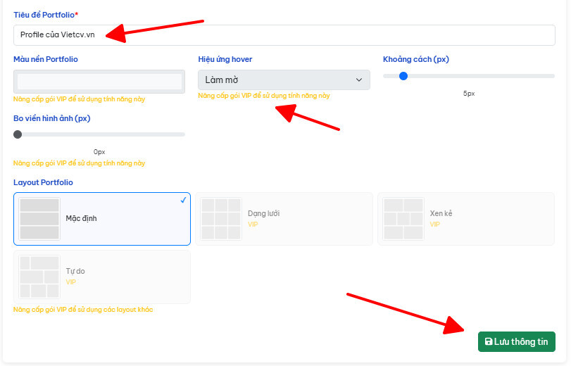Open the Màu nền Portfolio color picker
Viewport: 571px width, 366px height.
(x=99, y=81)
